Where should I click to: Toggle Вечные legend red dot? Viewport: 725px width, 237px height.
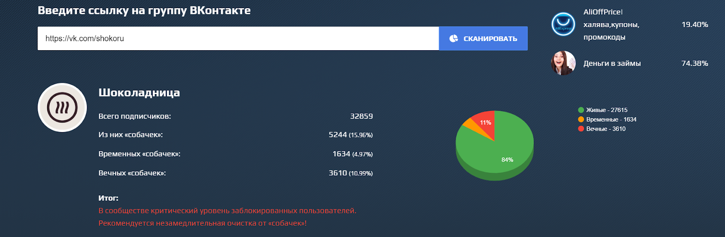[581, 129]
